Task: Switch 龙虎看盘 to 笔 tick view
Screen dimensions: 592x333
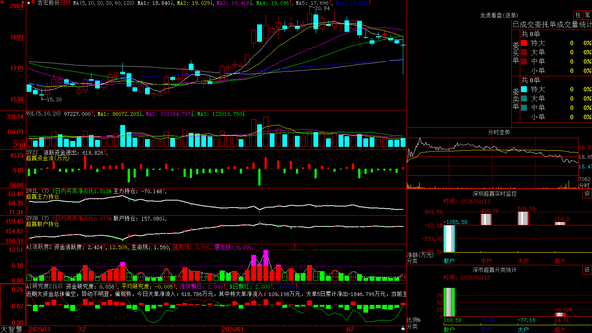Action: (587, 15)
